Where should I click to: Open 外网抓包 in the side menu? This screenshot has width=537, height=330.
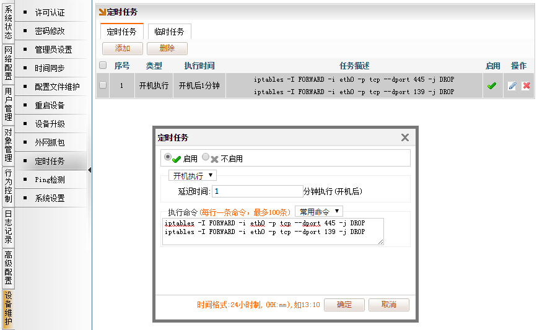point(50,142)
